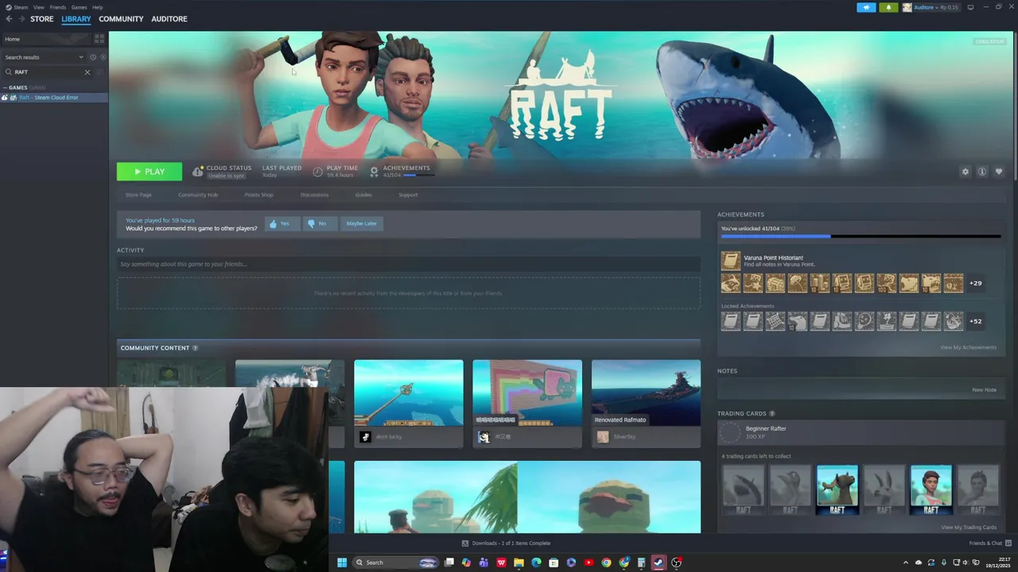The height and width of the screenshot is (572, 1018).
Task: Open the Store Page link
Action: 138,195
